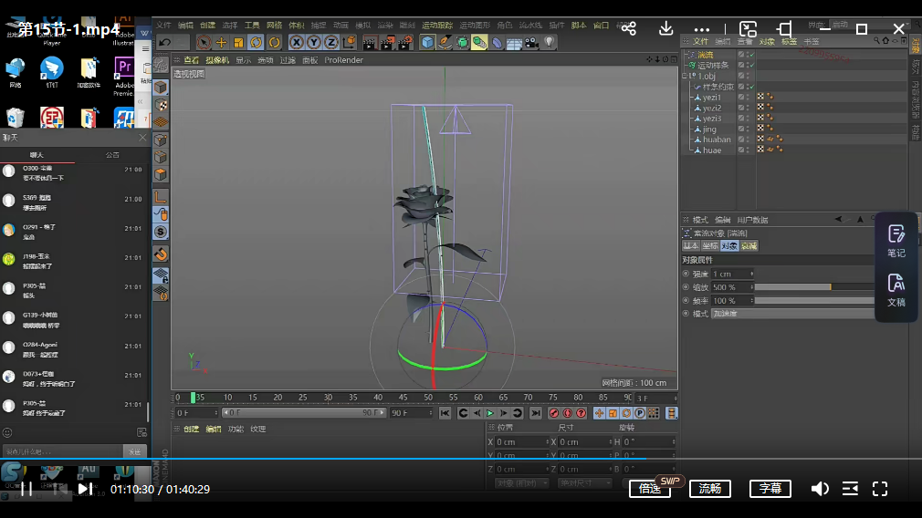Click the light bulb icon
Screen dimensions: 922x518
click(x=550, y=42)
